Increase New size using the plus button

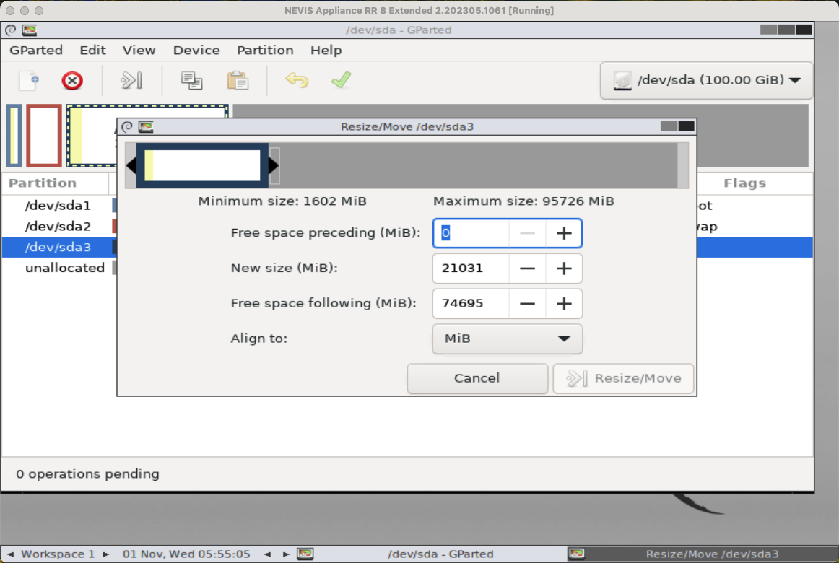click(564, 269)
